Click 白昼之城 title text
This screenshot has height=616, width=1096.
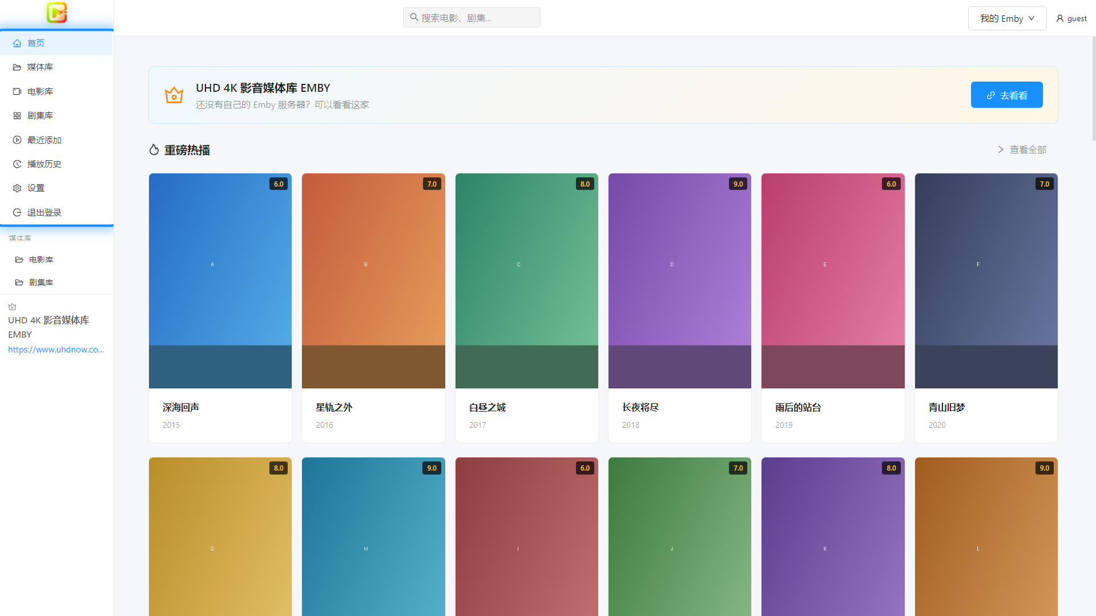pos(487,407)
